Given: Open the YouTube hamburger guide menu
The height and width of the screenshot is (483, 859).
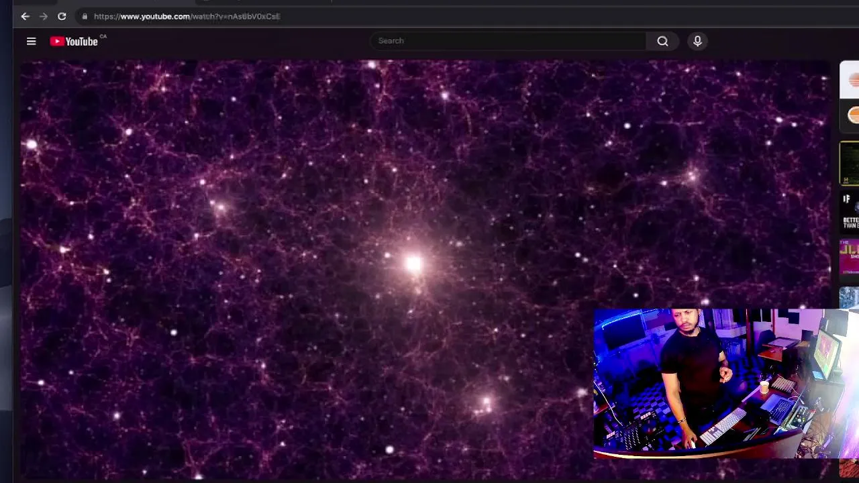Looking at the screenshot, I should click(31, 42).
